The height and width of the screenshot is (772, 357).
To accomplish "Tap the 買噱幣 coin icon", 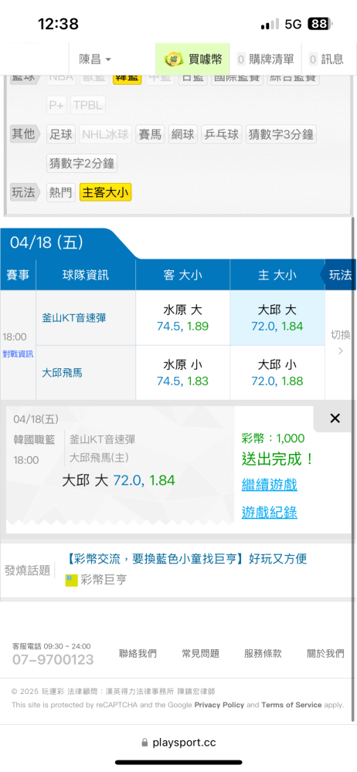I will [x=174, y=59].
